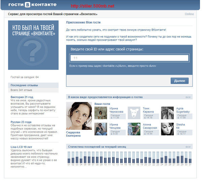
Task: Click the statistics bar for day 01
Action: pyautogui.click(x=69, y=157)
